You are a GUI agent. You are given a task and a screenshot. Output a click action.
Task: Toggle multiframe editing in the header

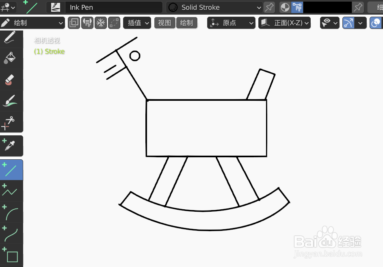74,23
